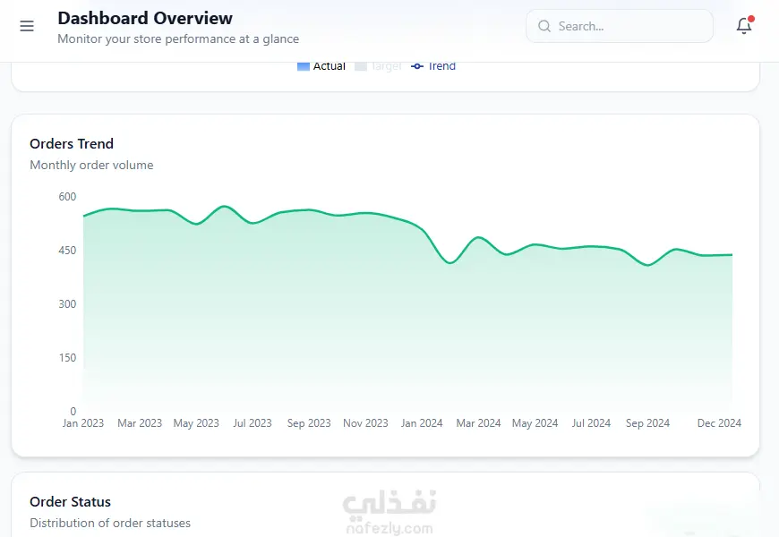Select the Jan 2023 axis label
The image size is (779, 537).
pyautogui.click(x=83, y=423)
